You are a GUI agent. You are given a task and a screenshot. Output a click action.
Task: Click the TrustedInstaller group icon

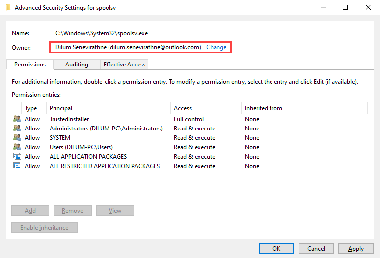17,119
